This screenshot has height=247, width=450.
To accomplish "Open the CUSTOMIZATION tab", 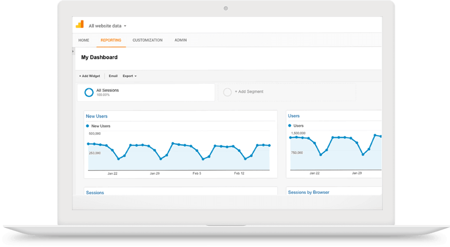I will point(147,40).
